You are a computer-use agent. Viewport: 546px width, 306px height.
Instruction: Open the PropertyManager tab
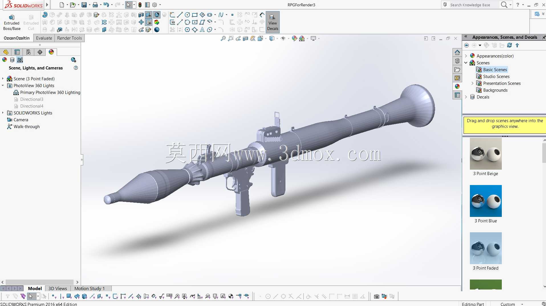17,52
